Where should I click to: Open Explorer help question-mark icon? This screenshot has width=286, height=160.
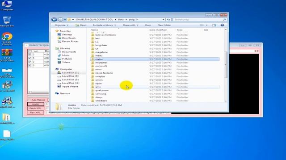223,25
